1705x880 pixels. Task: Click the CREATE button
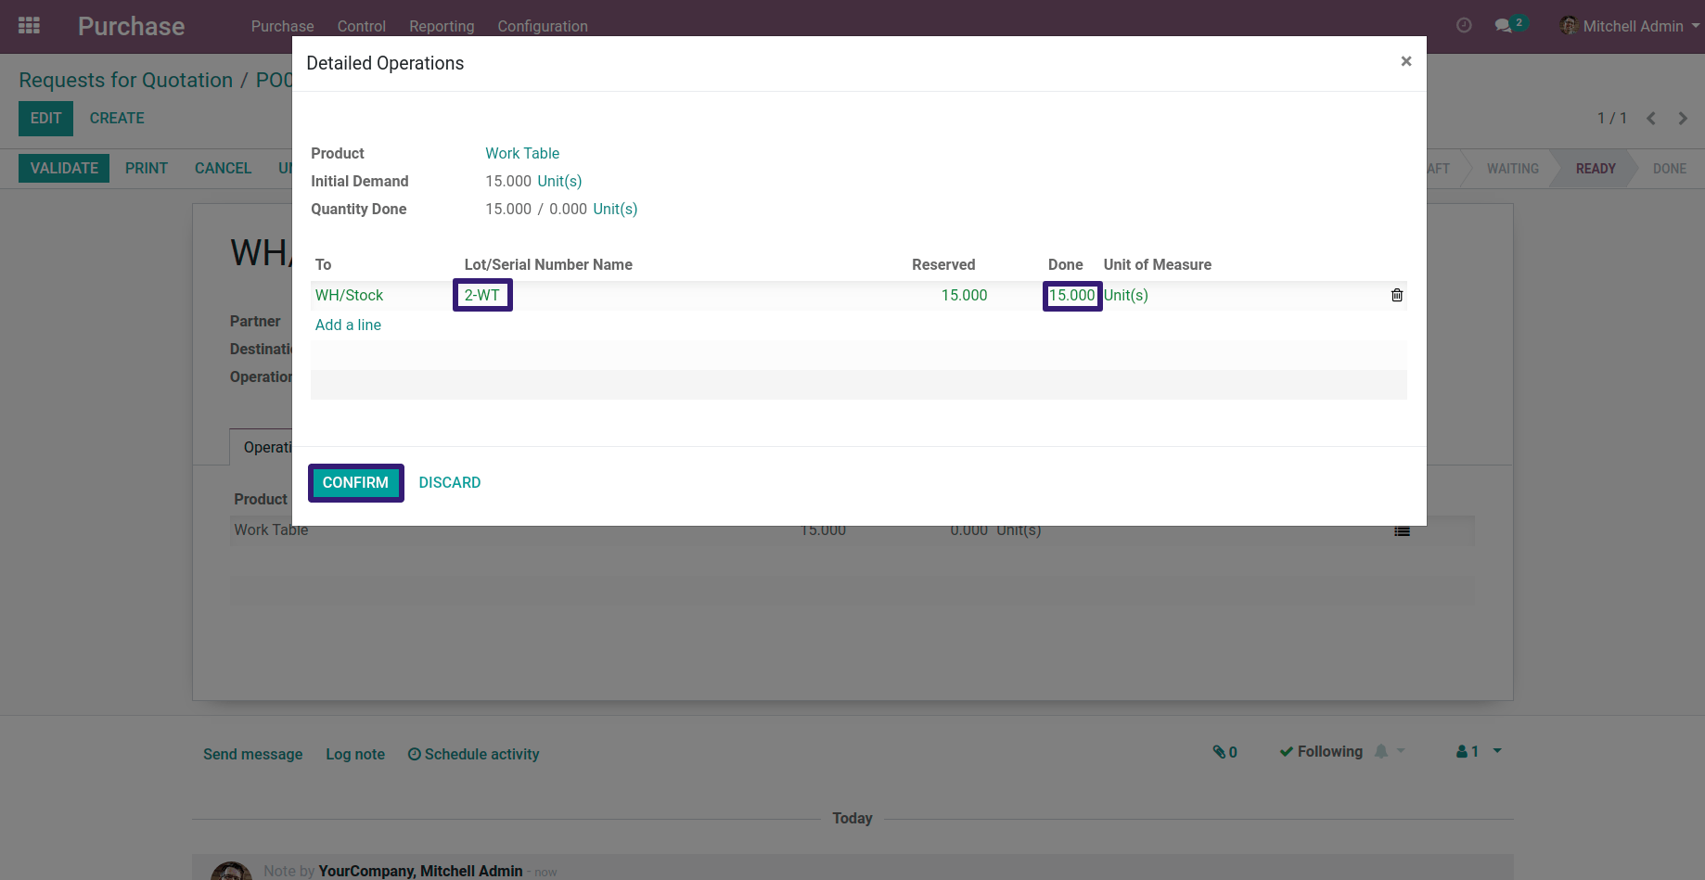pos(117,119)
